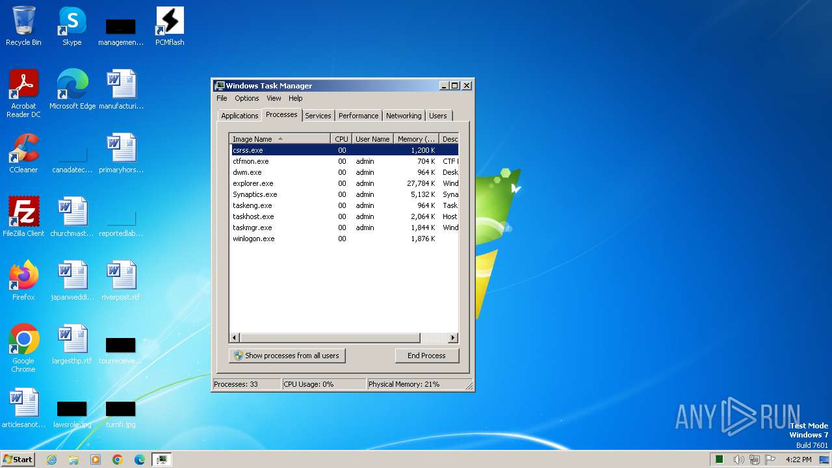Select the winlogon.exe process row

[344, 239]
